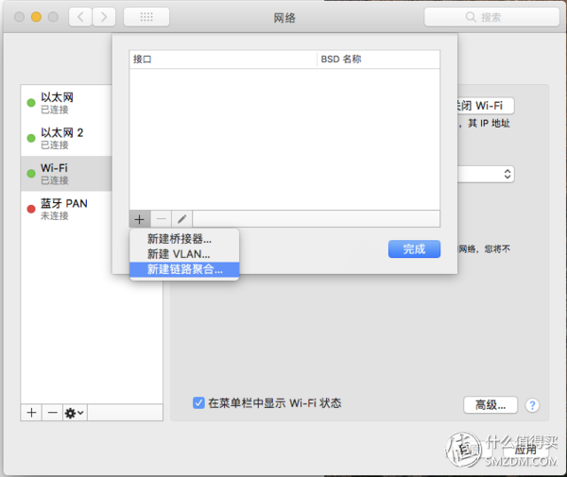Select Wi-Fi in the service list
567x477 pixels.
66,174
